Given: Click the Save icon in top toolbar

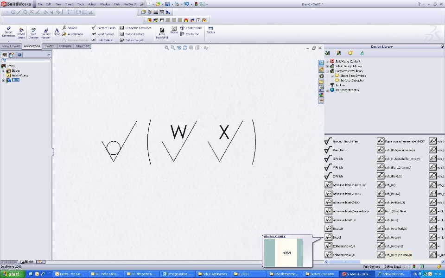Looking at the screenshot, I should tap(167, 4).
